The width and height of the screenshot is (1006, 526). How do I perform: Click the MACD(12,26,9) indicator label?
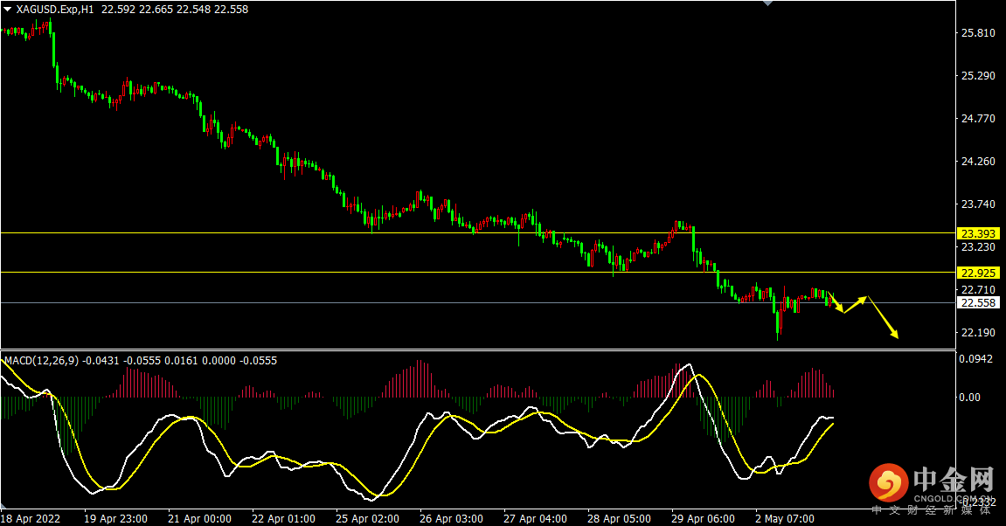[x=42, y=361]
